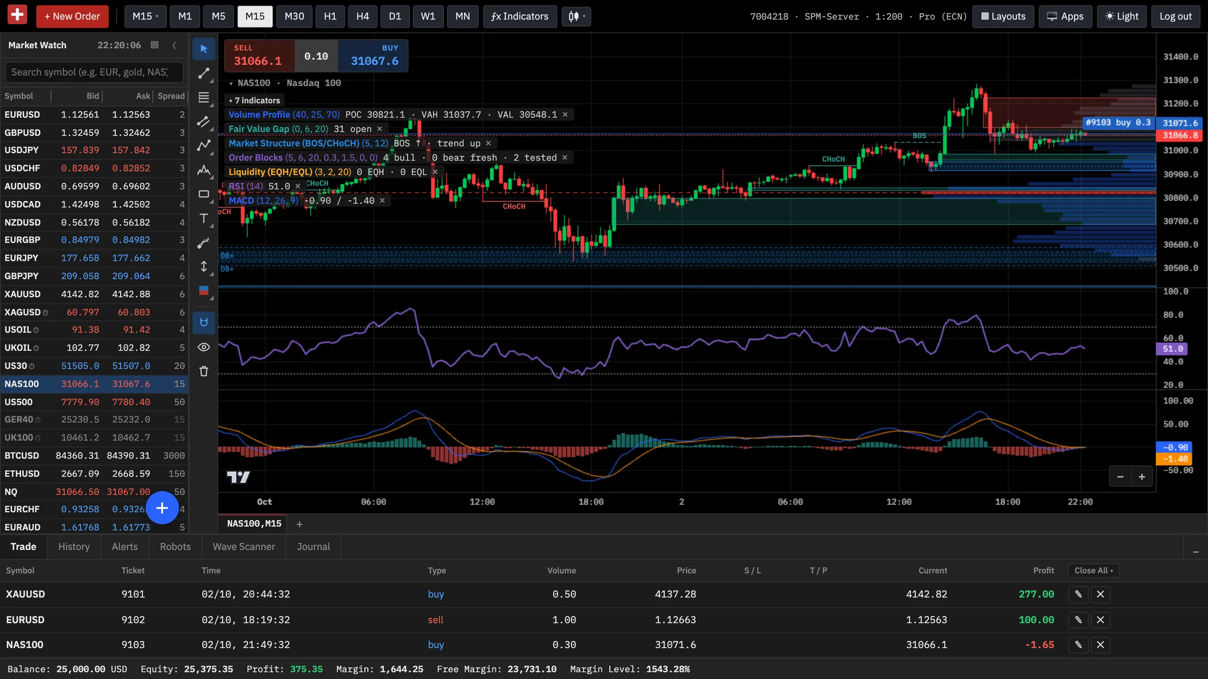This screenshot has width=1208, height=679.
Task: Select the text annotation tool
Action: (x=204, y=218)
